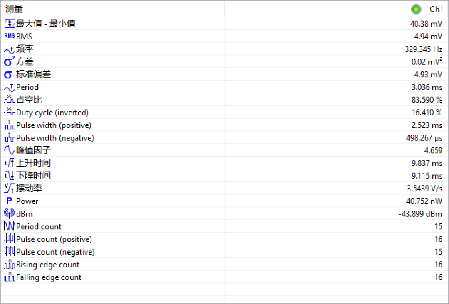
Task: Select the Falling edge count row
Action: (224, 277)
